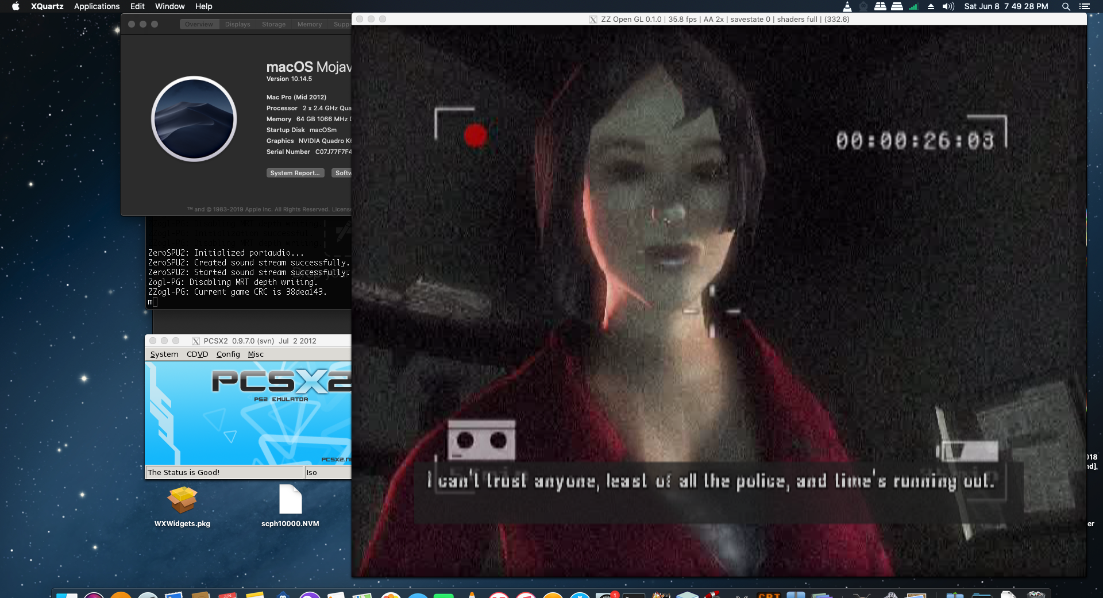Click the 'ZeroSPU2: Initialized portaudio...' terminal line
1103x598 pixels.
(226, 253)
